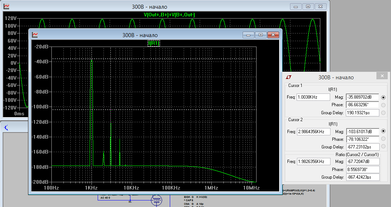Image resolution: width=391 pixels, height=207 pixels.
Task: Click the FFT plot window's waveform icon
Action: click(x=35, y=35)
